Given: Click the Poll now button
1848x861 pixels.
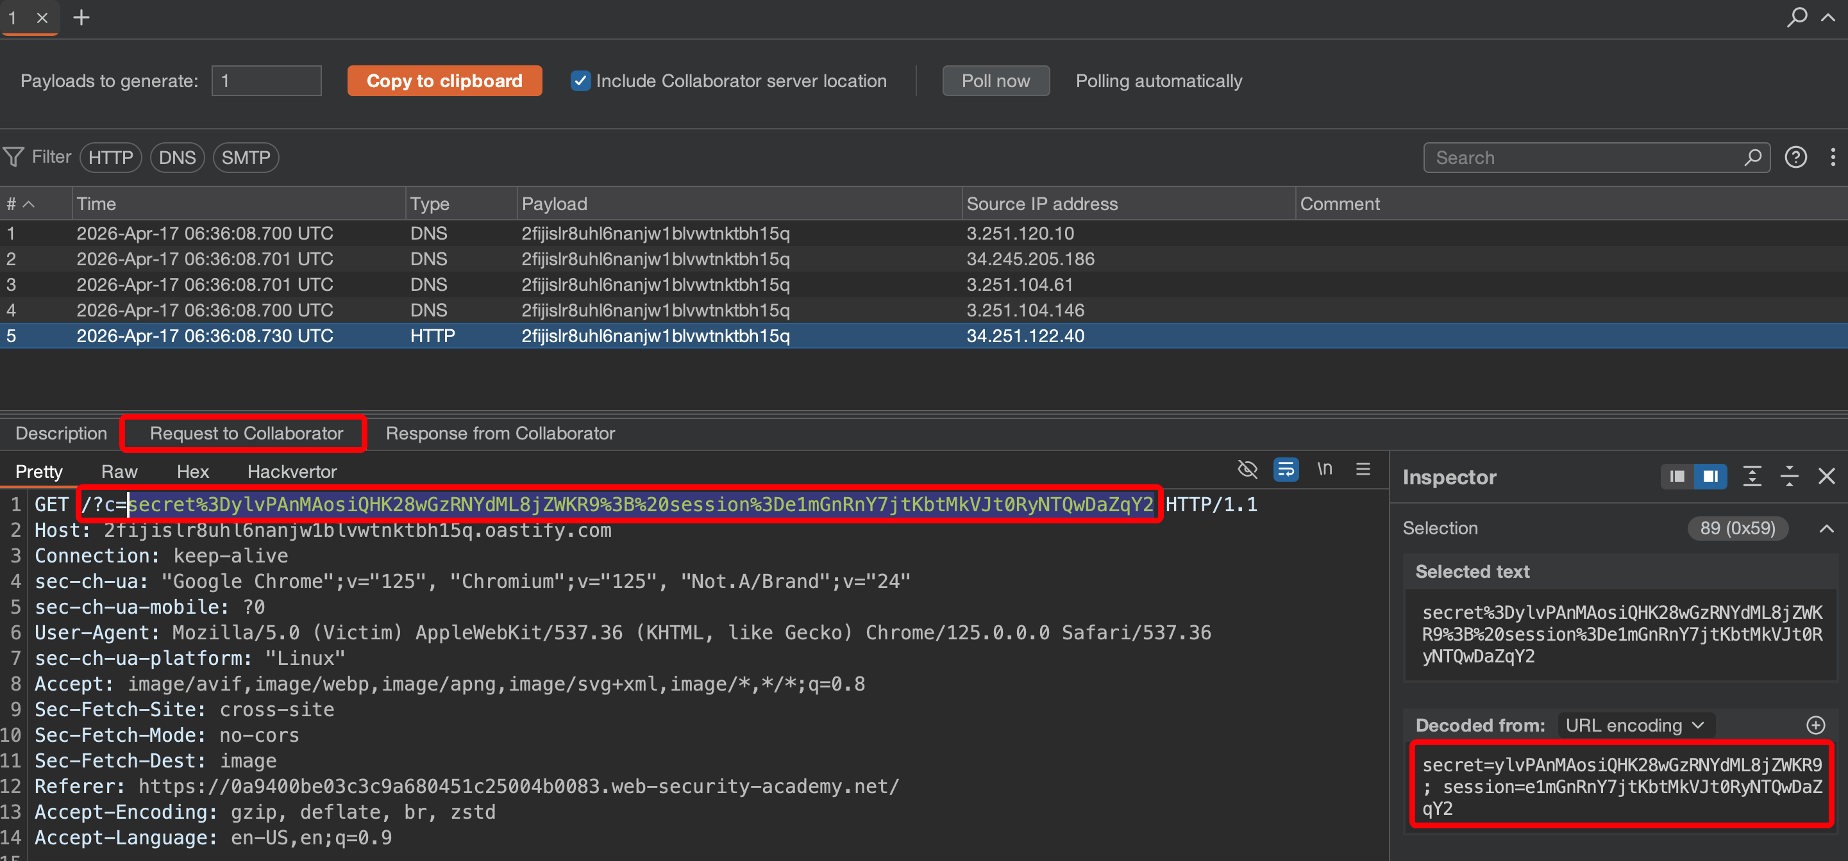Looking at the screenshot, I should click(x=995, y=81).
